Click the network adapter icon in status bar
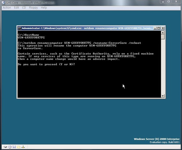This screenshot has width=182, height=150. (23, 147)
